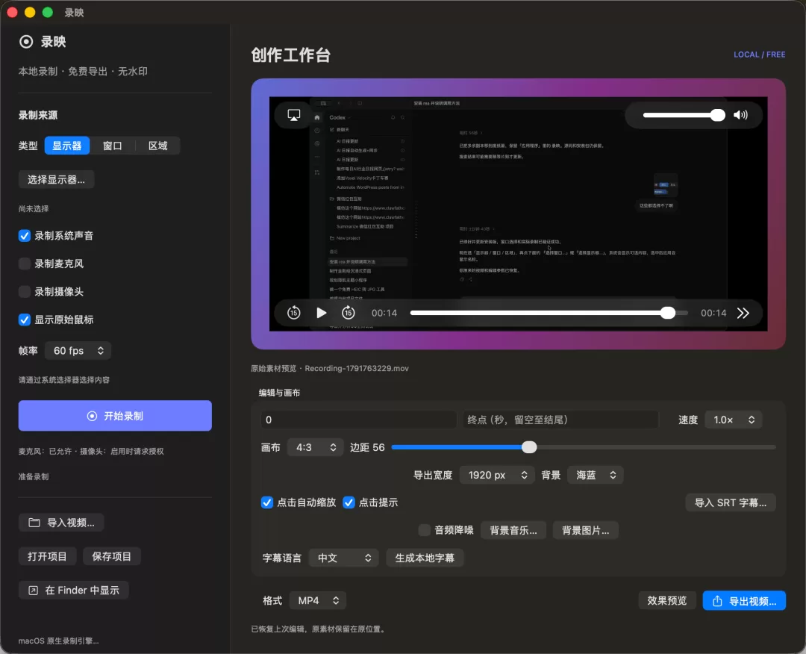Mute audio with the speaker icon
The height and width of the screenshot is (654, 806).
click(740, 115)
